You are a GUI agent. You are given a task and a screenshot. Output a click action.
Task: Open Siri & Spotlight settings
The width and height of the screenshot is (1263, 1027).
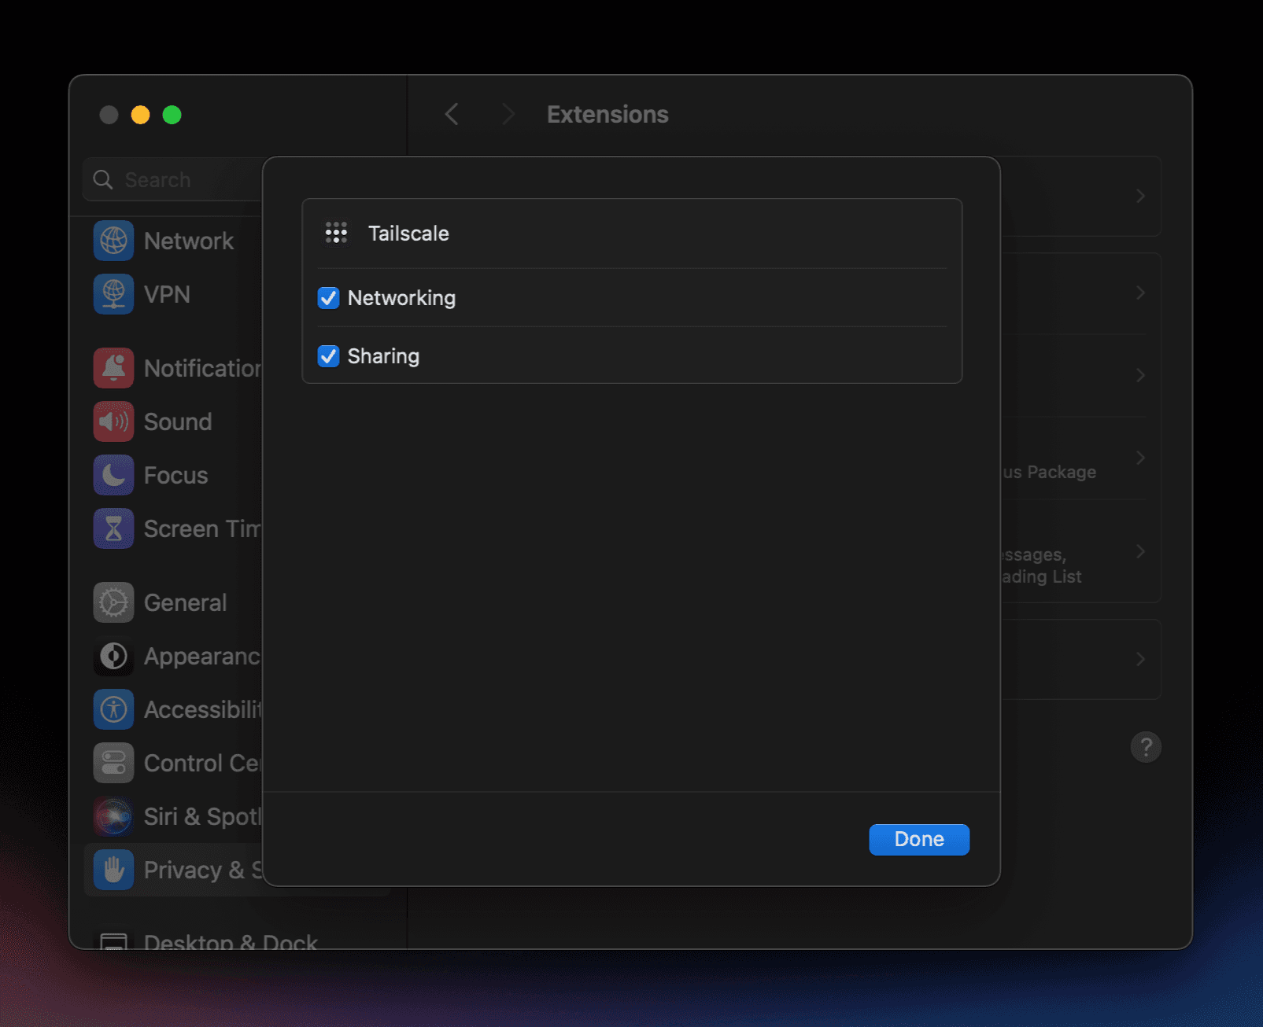(x=113, y=816)
